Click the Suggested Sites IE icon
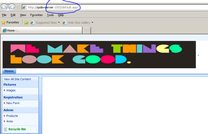This screenshot has height=134, width=208. [32, 23]
